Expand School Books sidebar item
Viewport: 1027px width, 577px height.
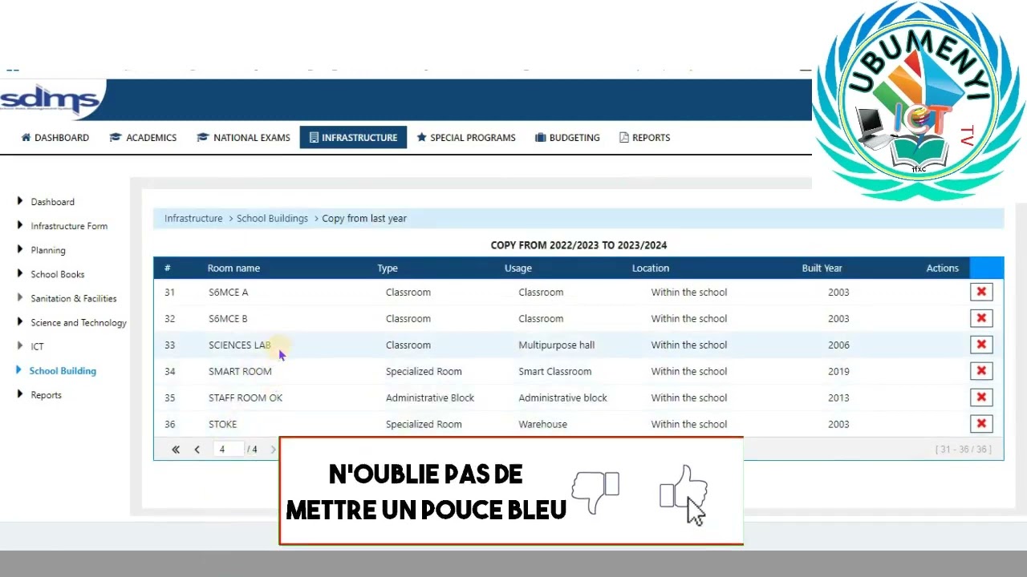(x=57, y=274)
